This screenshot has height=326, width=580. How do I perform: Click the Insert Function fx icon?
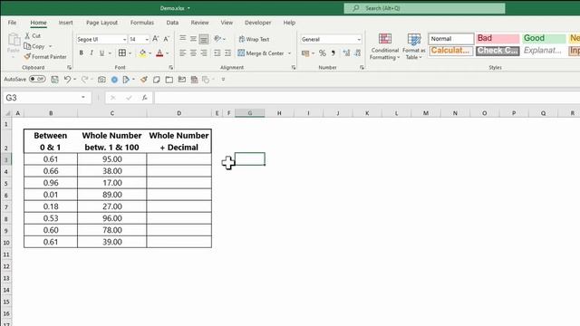click(x=144, y=98)
